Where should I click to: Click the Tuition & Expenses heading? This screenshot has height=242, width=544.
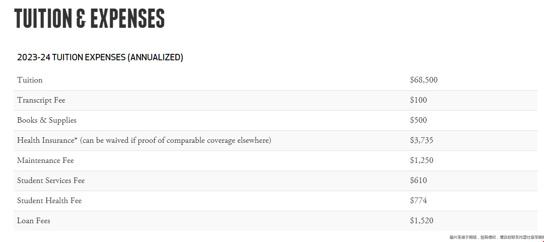click(90, 18)
